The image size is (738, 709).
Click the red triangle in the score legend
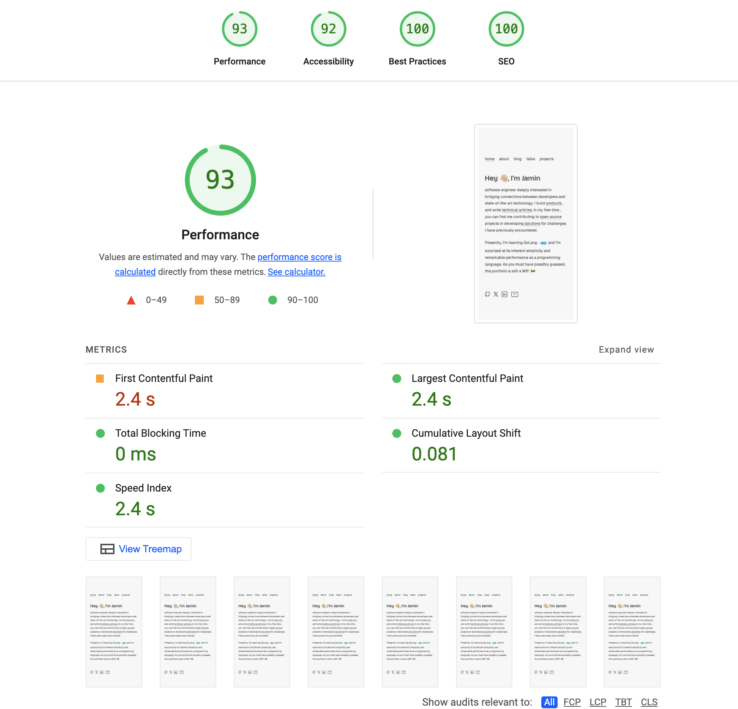[131, 300]
